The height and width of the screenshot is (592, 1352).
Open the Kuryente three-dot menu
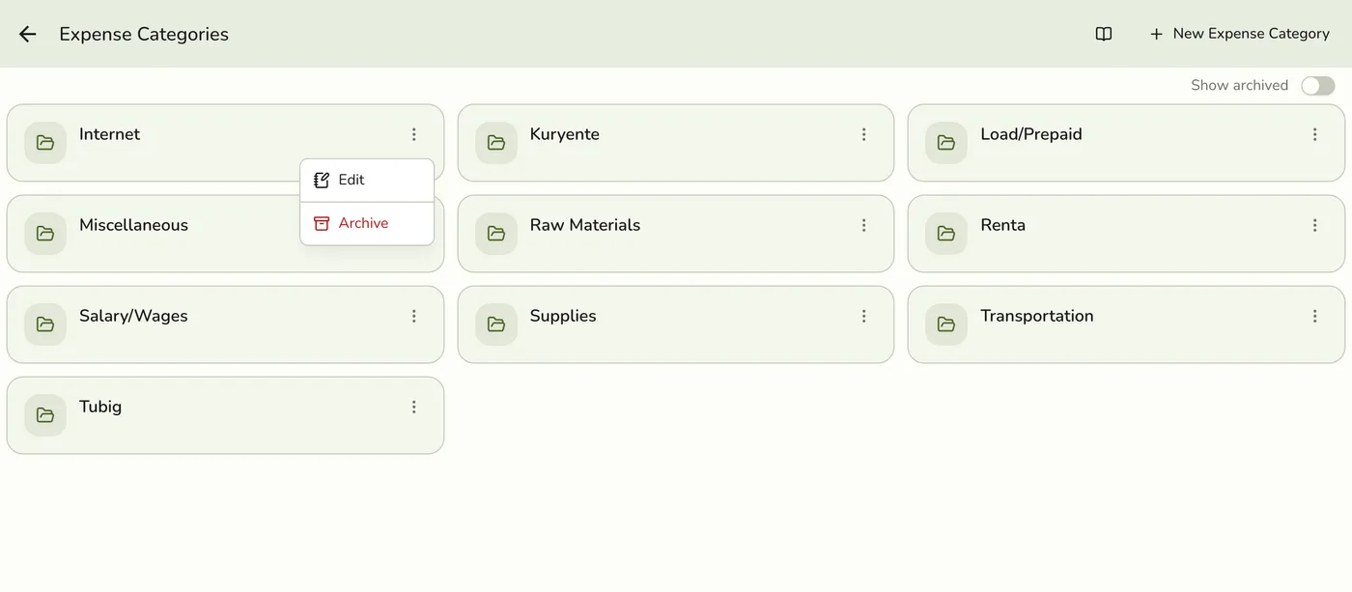pos(864,134)
